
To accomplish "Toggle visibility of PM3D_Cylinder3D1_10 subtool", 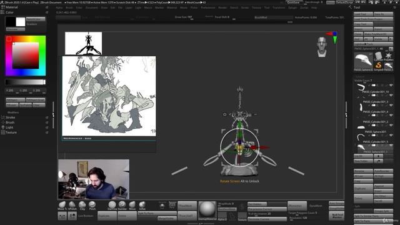I will [x=391, y=86].
